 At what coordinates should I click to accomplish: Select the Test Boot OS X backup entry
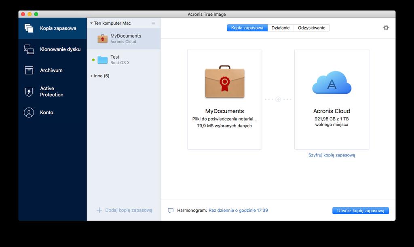124,60
